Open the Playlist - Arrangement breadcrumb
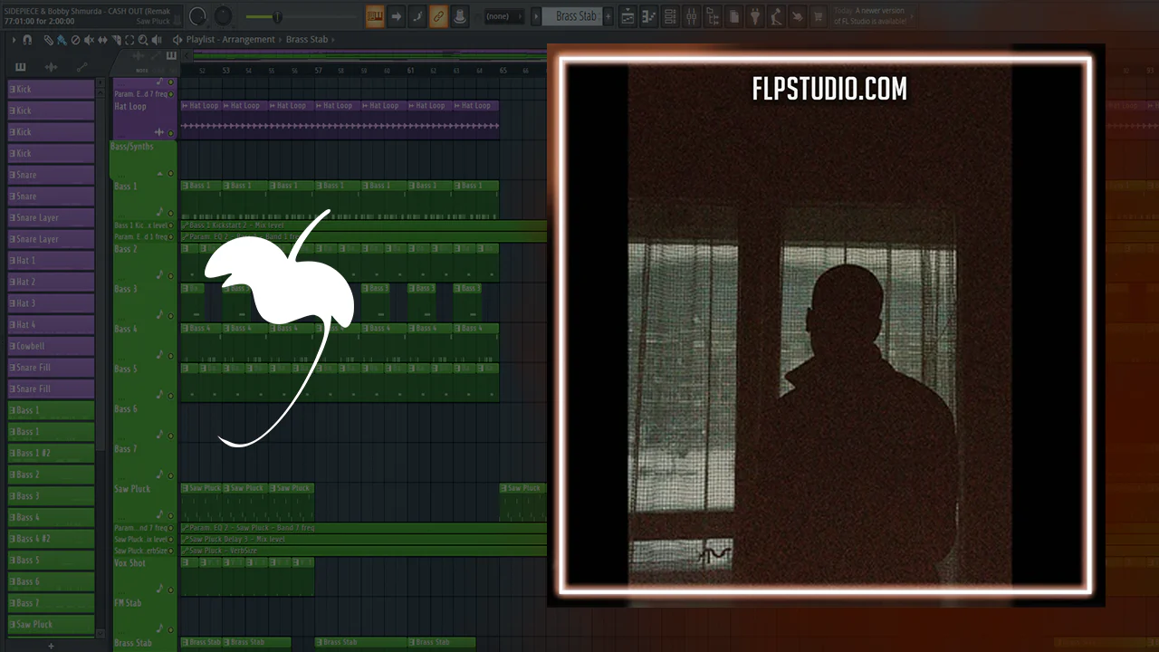The height and width of the screenshot is (652, 1159). click(x=230, y=40)
